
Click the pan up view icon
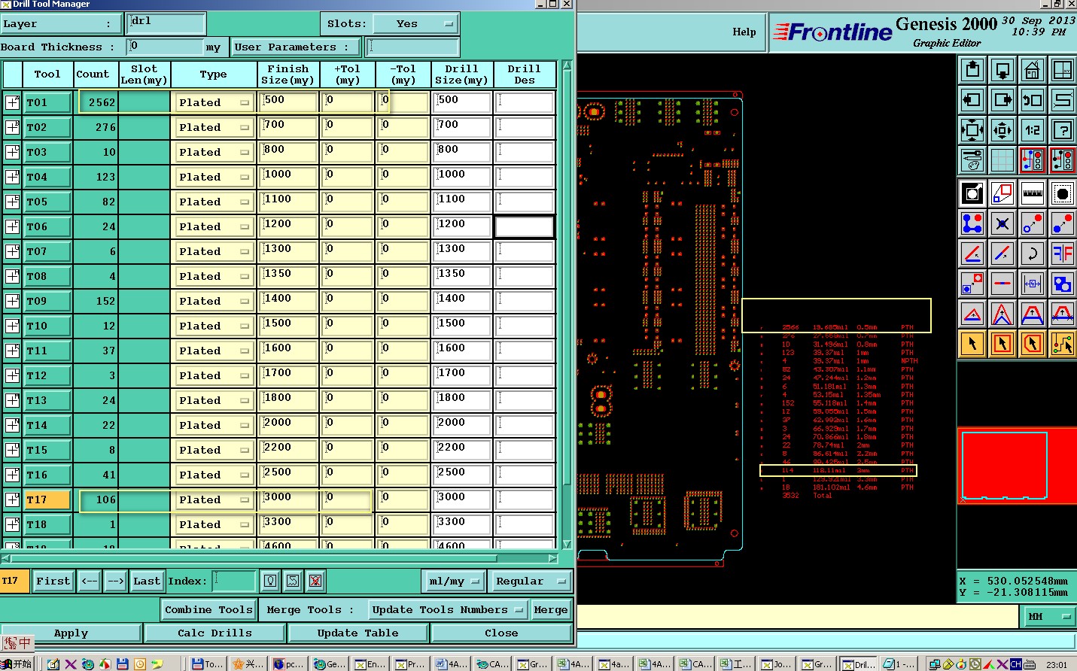pyautogui.click(x=972, y=71)
